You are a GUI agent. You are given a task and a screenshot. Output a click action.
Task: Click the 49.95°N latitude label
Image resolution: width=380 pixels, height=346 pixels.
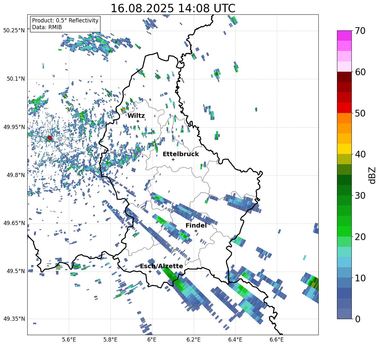14,127
